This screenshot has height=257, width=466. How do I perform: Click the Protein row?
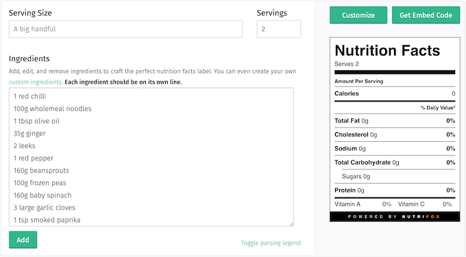click(395, 191)
